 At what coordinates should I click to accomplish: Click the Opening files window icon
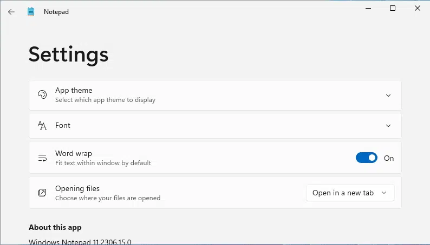click(x=42, y=193)
